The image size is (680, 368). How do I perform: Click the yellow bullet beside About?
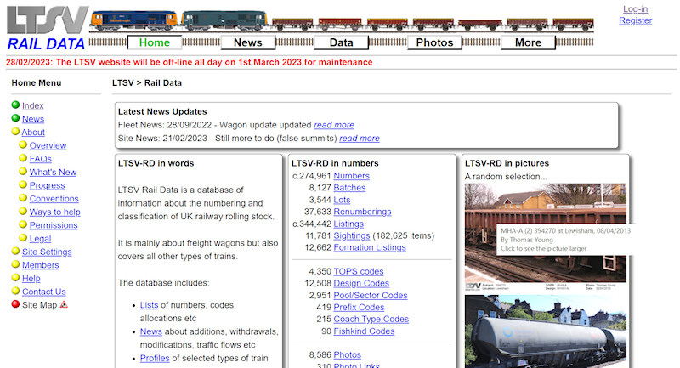(x=15, y=133)
